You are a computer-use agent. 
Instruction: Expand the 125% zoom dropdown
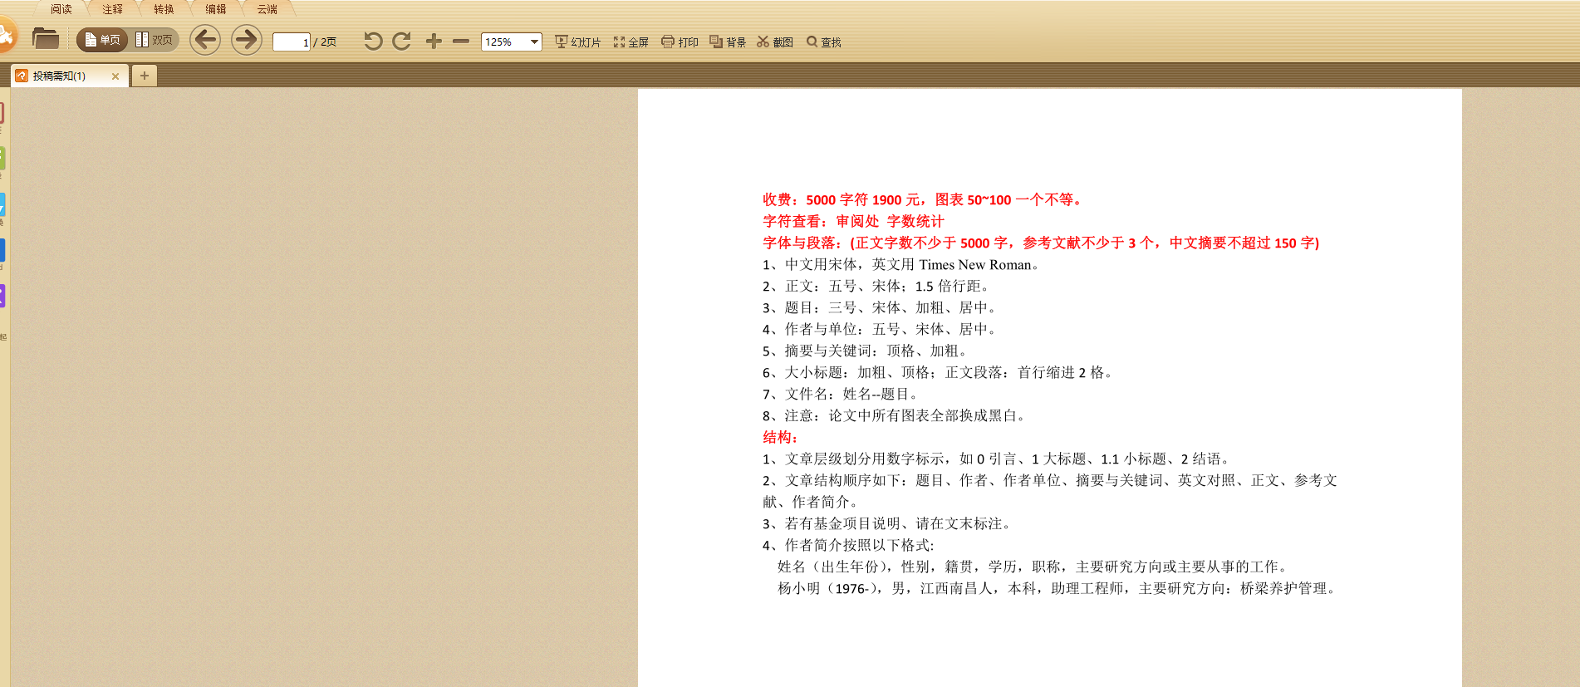pos(534,42)
